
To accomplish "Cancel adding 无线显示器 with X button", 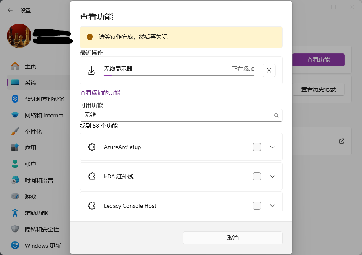I will 269,70.
